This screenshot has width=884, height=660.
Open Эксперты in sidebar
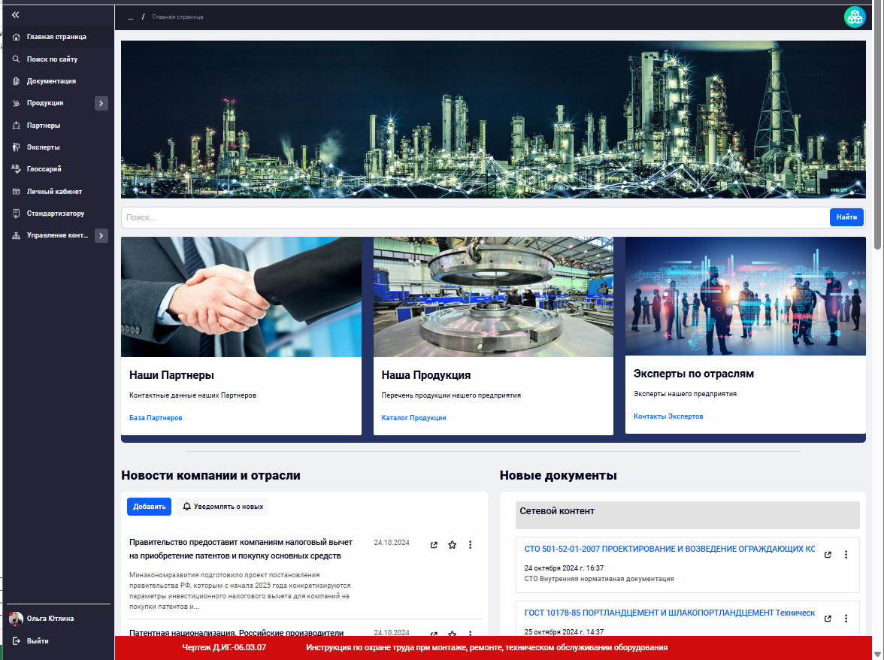click(44, 147)
